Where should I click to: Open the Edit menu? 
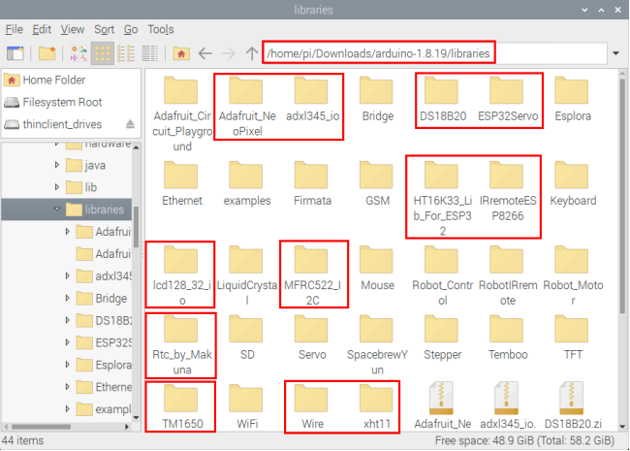click(x=42, y=29)
